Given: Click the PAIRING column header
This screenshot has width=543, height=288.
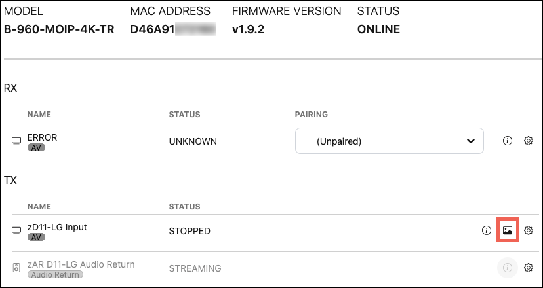Looking at the screenshot, I should click(x=312, y=115).
